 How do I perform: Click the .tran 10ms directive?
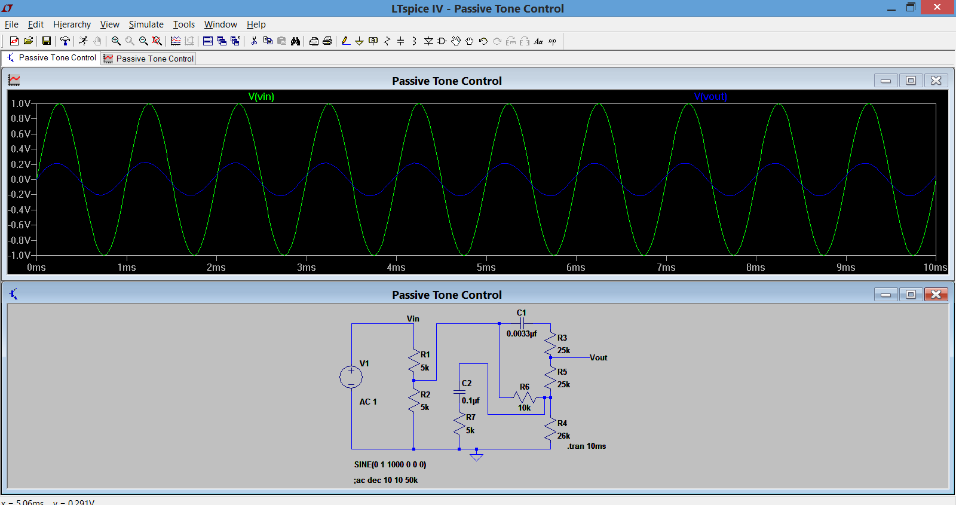586,446
